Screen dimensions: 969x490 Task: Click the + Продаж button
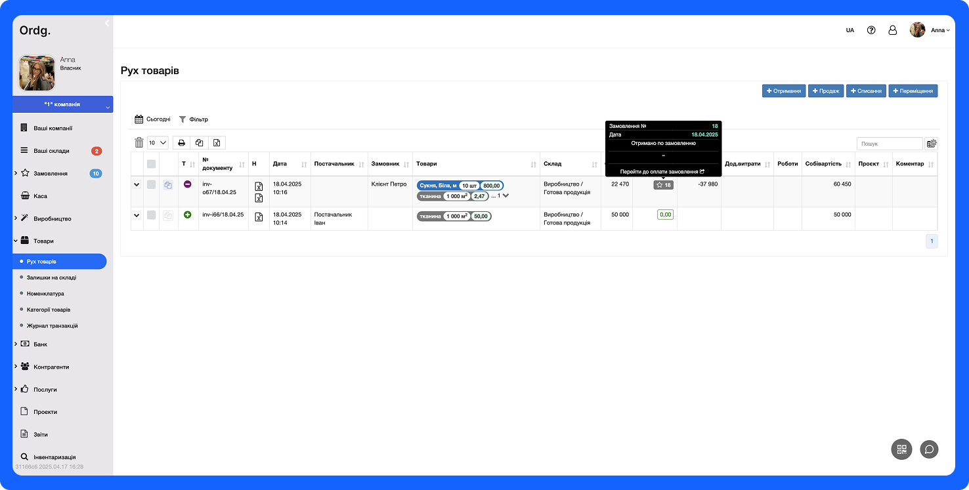(x=826, y=91)
